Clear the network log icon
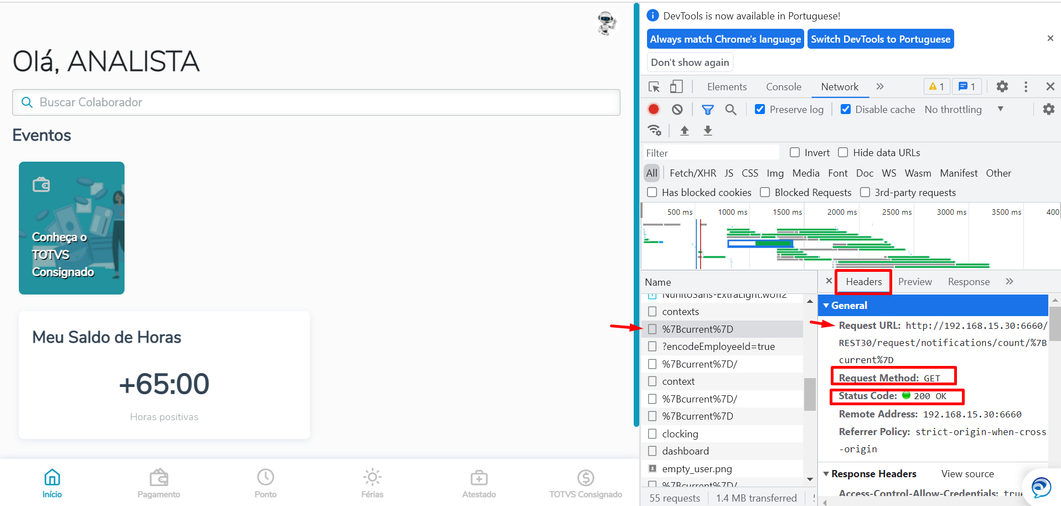 [x=677, y=110]
